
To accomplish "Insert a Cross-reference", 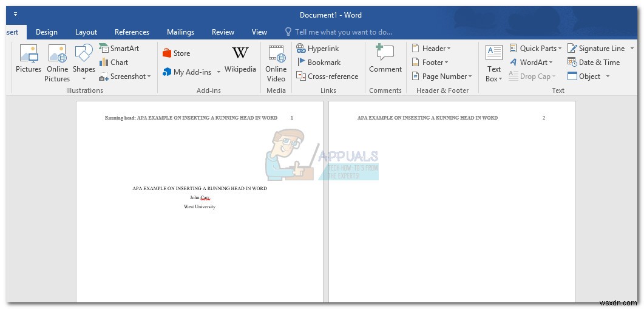I will pyautogui.click(x=327, y=76).
